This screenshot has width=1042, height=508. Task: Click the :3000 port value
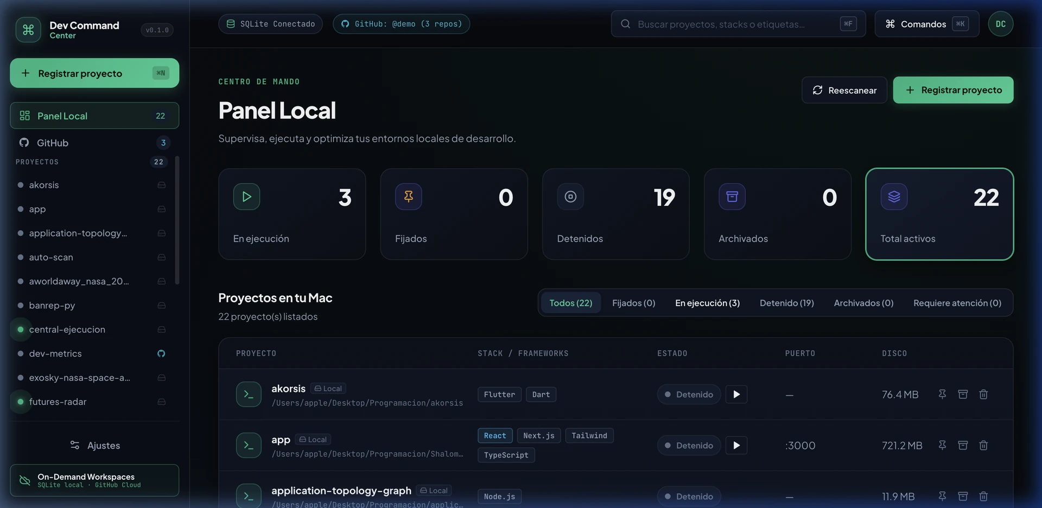(800, 446)
